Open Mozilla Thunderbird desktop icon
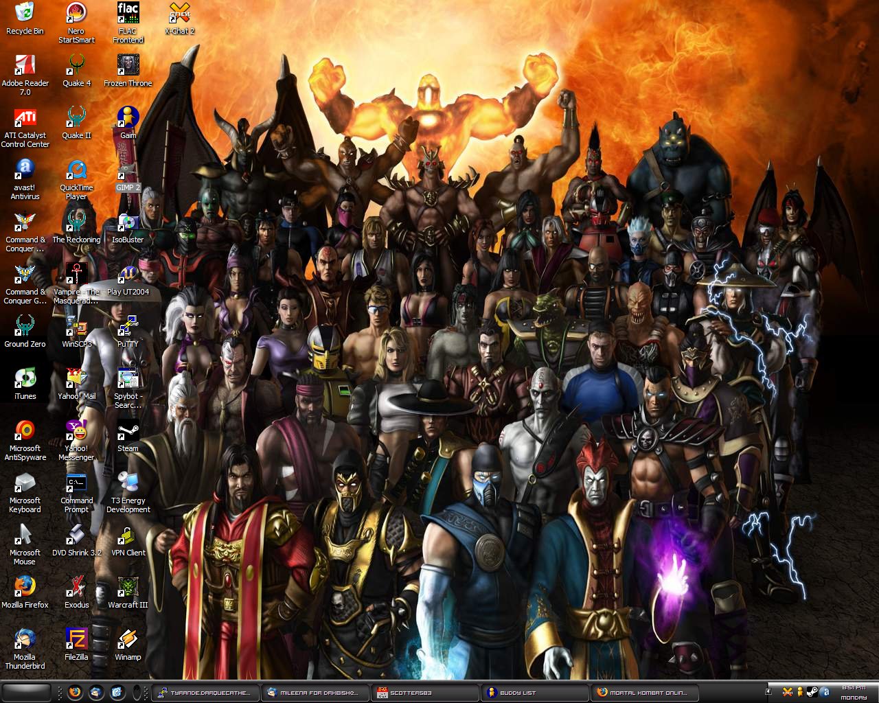Viewport: 879px width, 703px height. pos(25,649)
